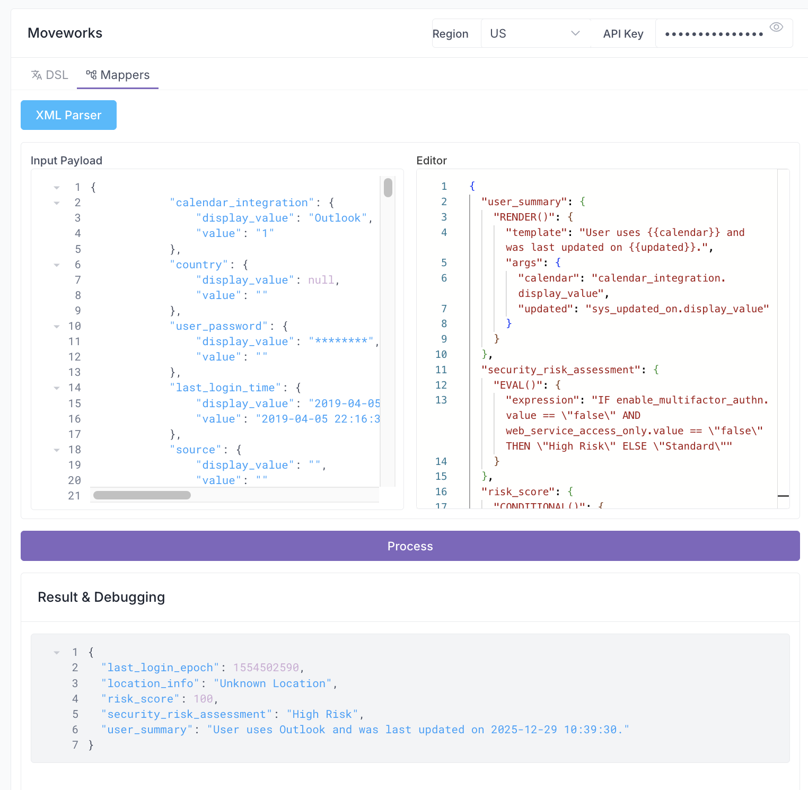This screenshot has width=808, height=790.
Task: Click the Input Payload vertical scrollbar thumb
Action: tap(388, 188)
